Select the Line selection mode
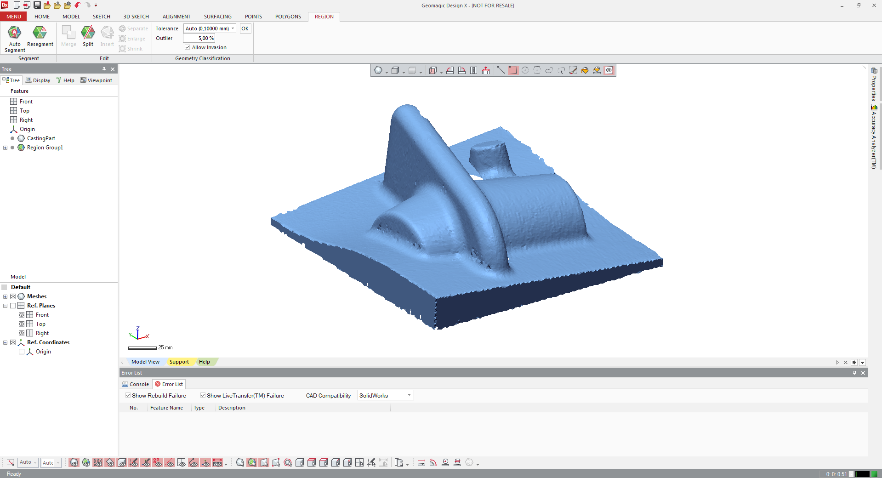882x478 pixels. (x=501, y=70)
